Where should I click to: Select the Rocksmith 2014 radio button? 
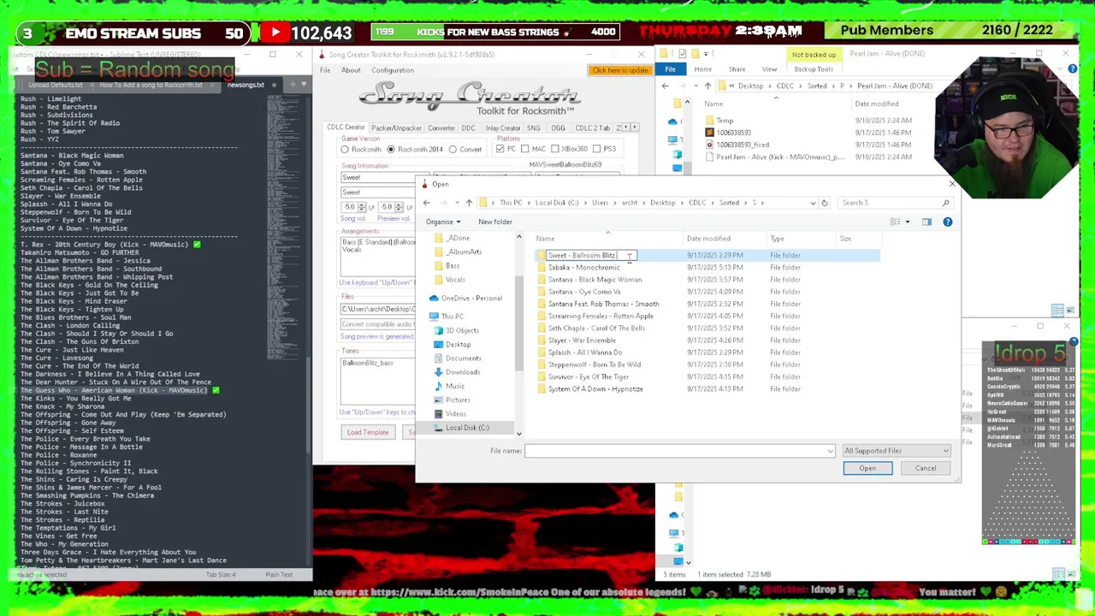point(391,149)
